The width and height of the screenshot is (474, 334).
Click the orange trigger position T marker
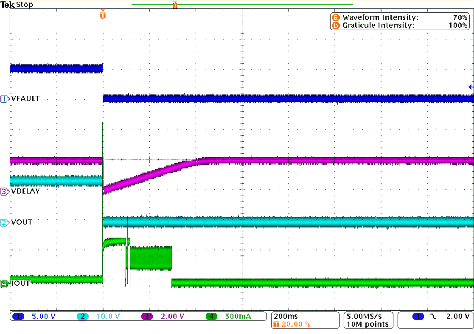click(103, 15)
